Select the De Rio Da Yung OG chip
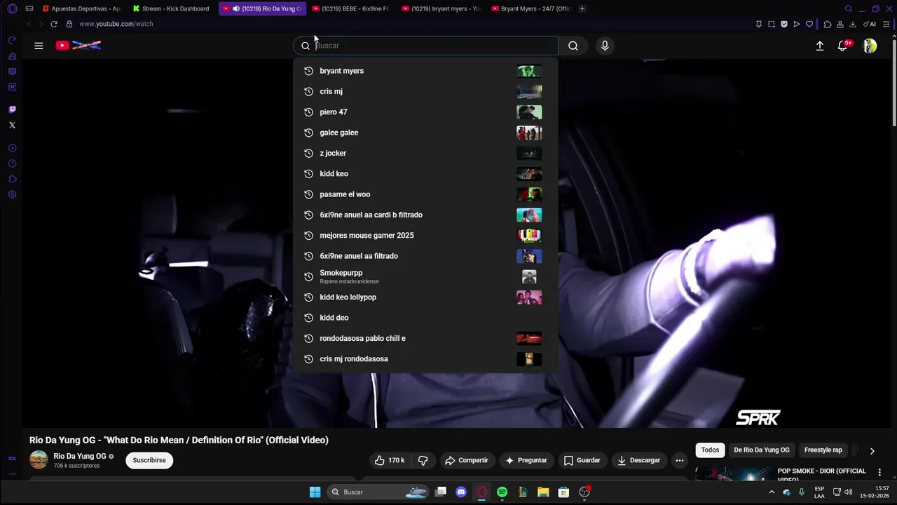Screen dimensions: 897x505 pos(762,450)
